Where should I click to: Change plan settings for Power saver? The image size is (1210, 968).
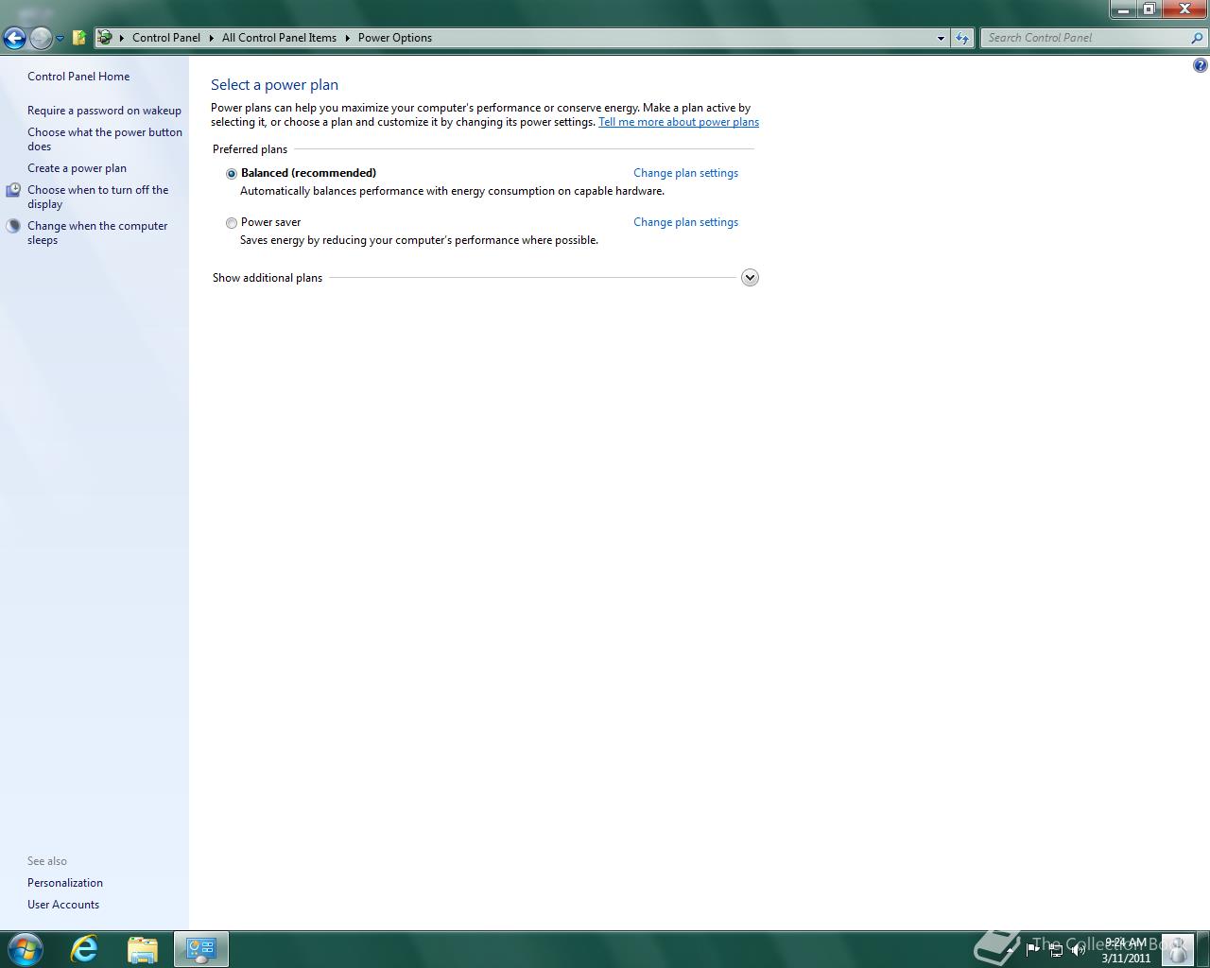coord(685,222)
